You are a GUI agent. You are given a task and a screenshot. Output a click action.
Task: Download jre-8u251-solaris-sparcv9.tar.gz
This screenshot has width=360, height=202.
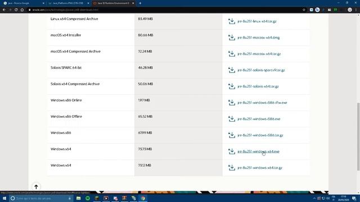tap(261, 70)
